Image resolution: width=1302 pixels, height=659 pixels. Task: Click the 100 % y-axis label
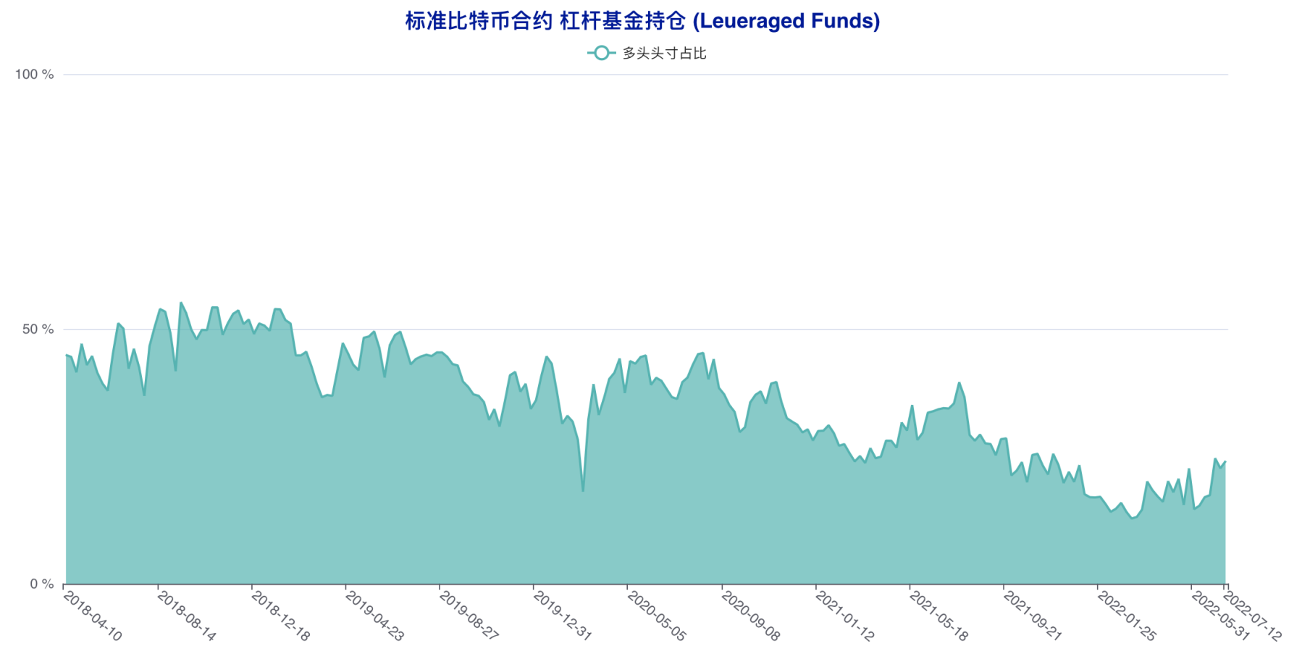35,75
